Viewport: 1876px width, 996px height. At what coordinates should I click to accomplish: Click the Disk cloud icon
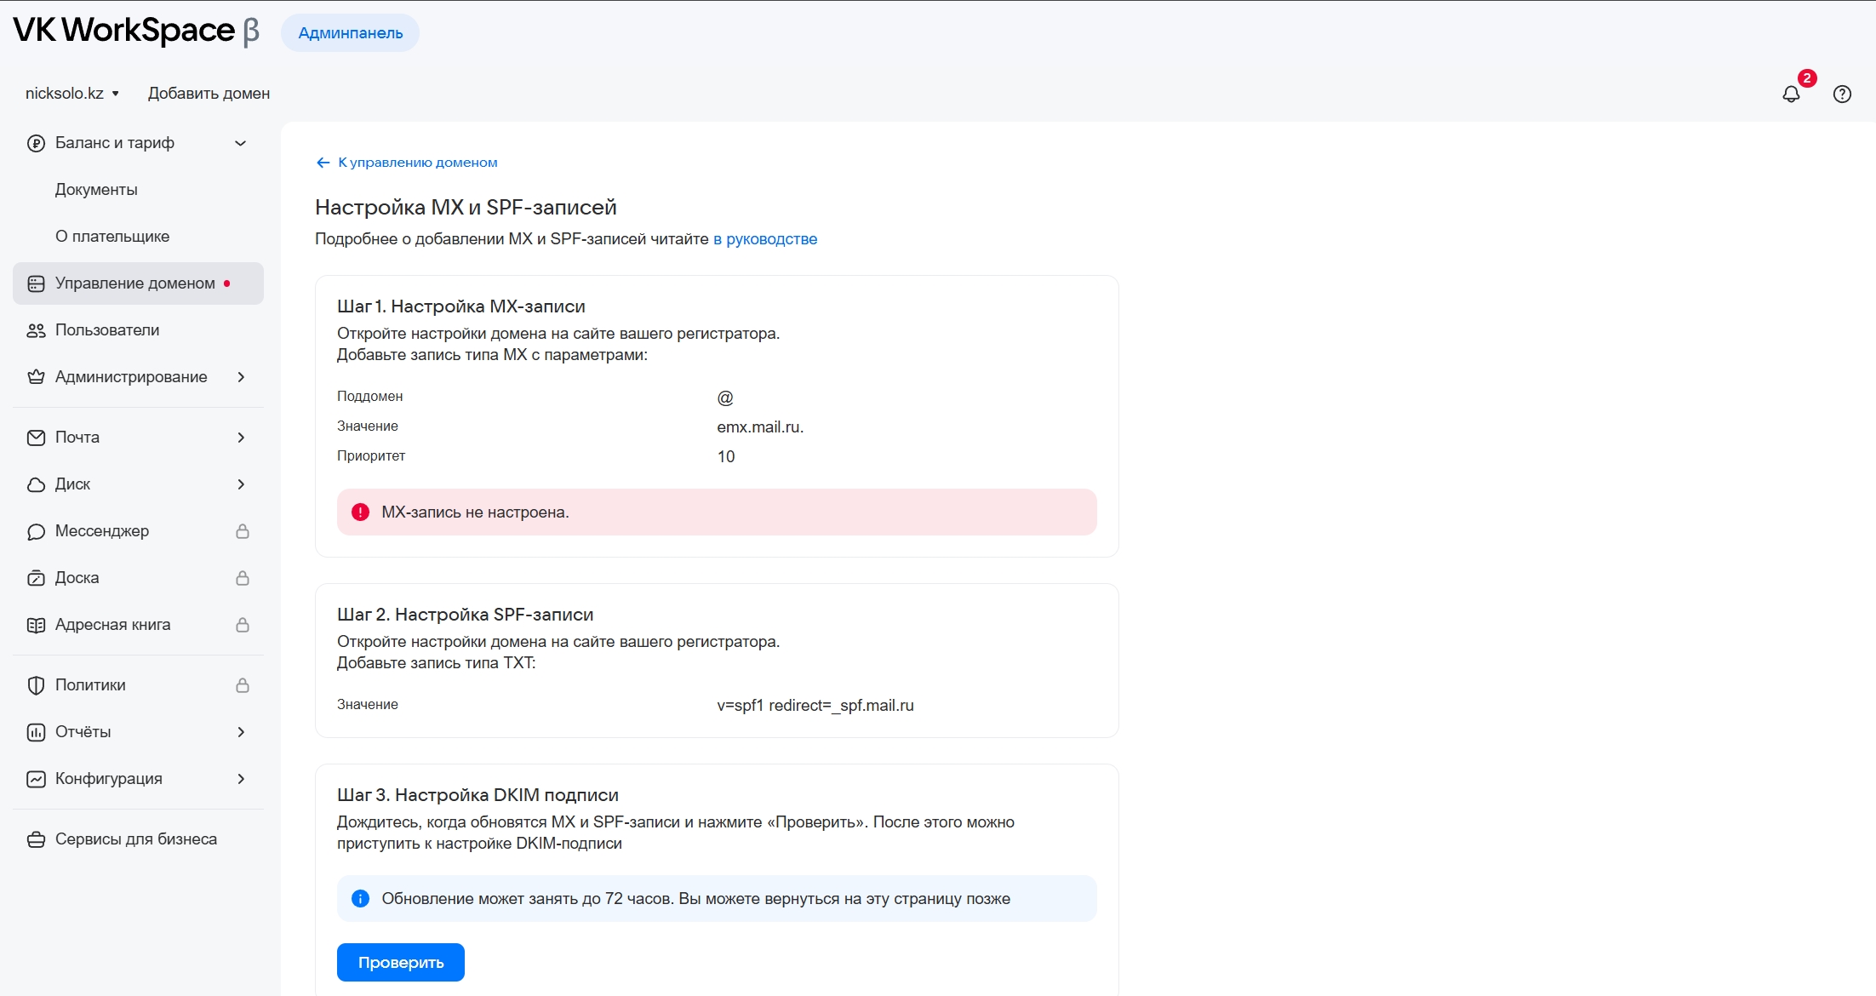[x=36, y=484]
